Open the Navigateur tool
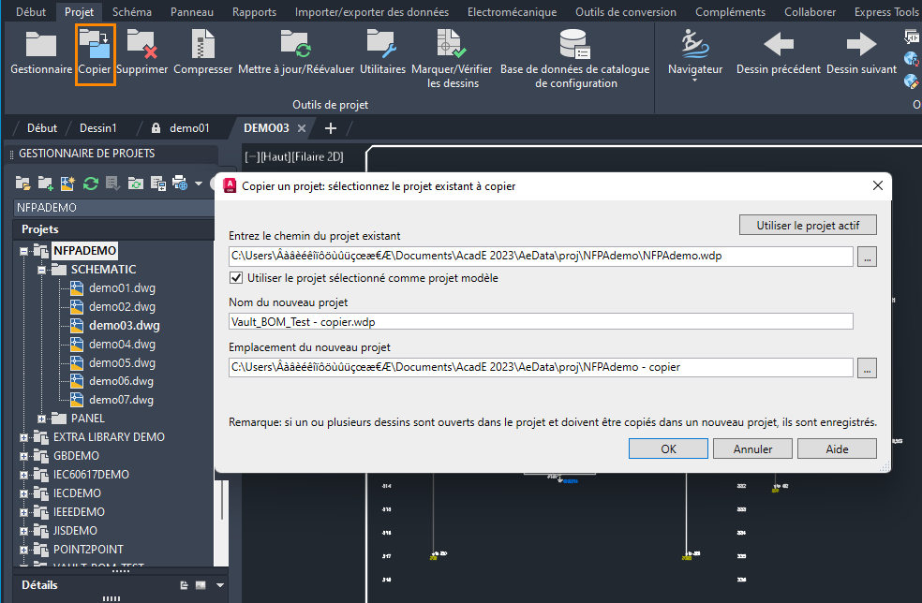Screen dimensions: 922x603 [x=695, y=56]
